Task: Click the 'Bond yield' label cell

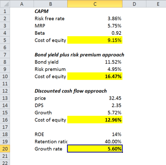Action: [51, 62]
